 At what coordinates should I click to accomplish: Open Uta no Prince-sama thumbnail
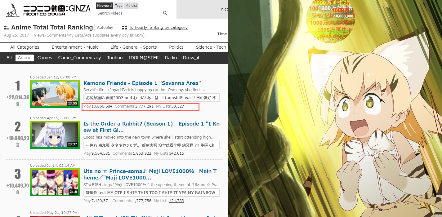tap(55, 182)
